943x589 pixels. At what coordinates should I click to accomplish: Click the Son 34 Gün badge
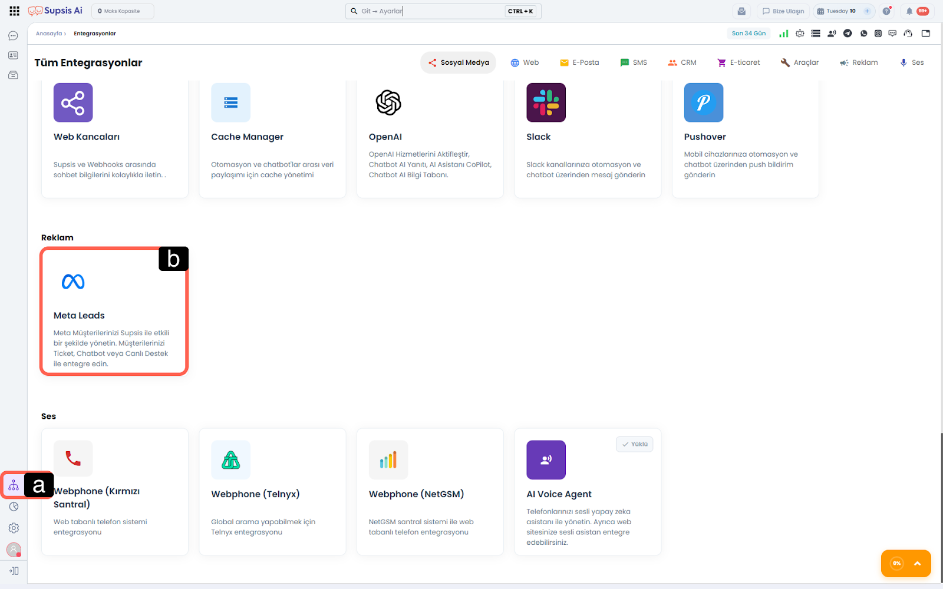pyautogui.click(x=749, y=34)
